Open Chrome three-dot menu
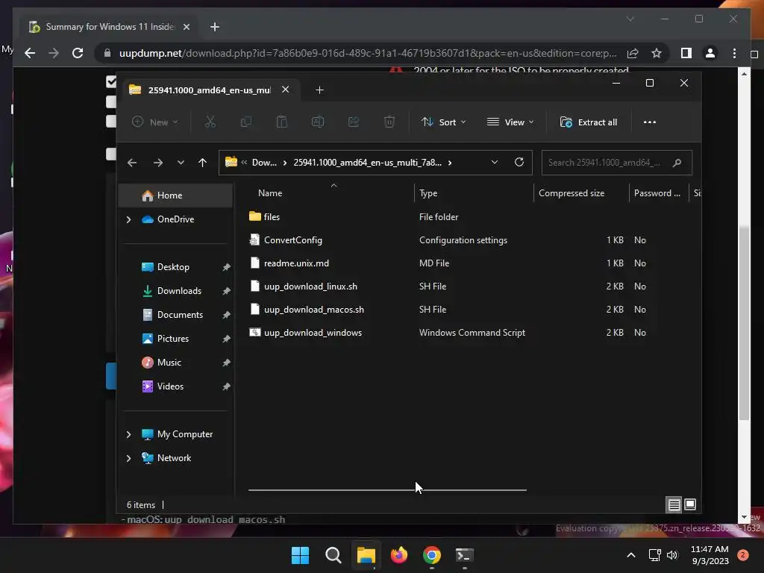The image size is (764, 573). [x=734, y=53]
